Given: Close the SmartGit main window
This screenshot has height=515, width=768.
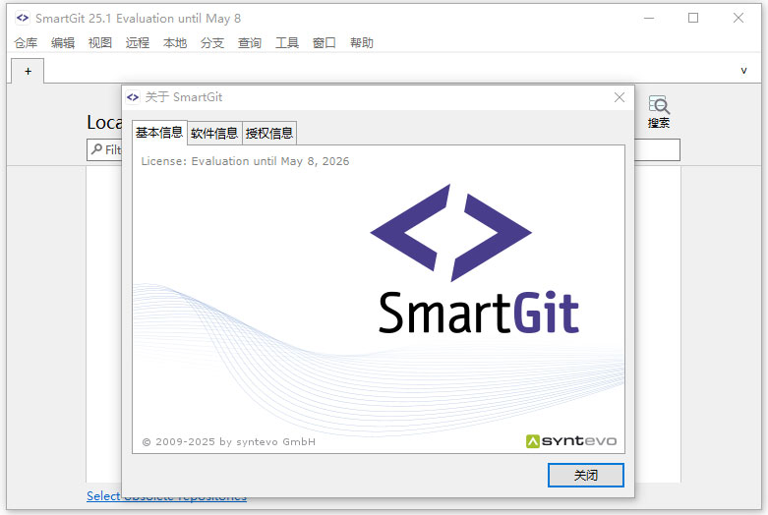Looking at the screenshot, I should coord(738,18).
